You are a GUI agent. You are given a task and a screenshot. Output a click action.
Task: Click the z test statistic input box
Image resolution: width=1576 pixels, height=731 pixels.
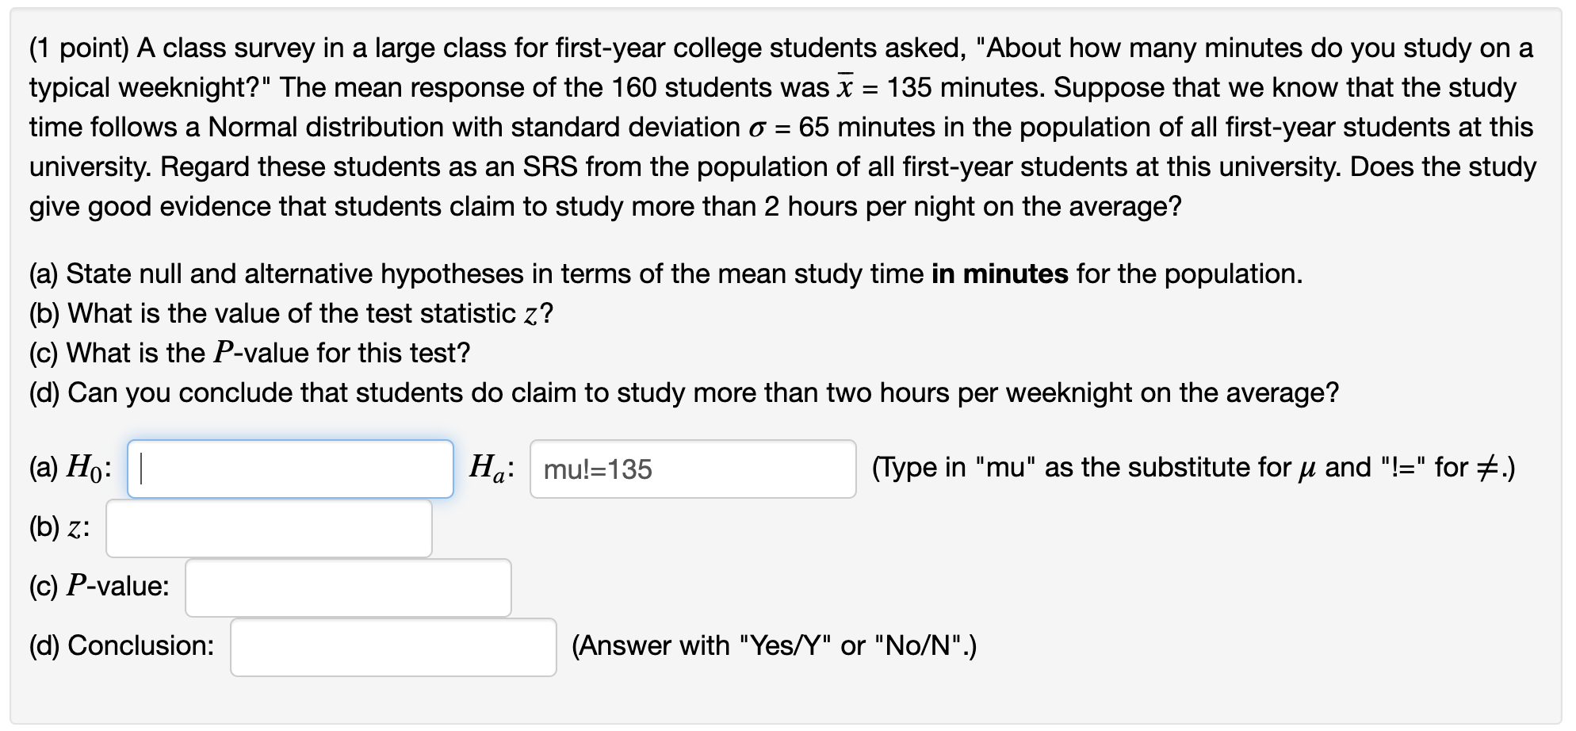268,528
